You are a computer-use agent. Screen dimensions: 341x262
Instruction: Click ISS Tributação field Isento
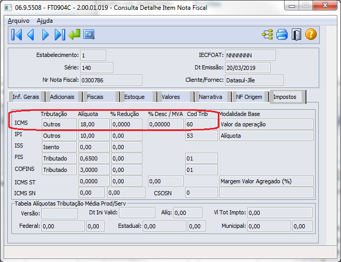click(59, 147)
